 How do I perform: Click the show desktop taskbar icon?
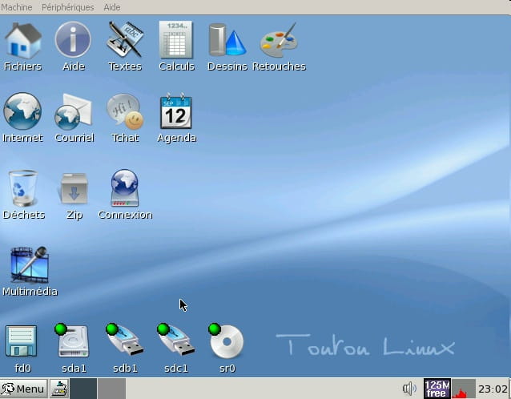tap(59, 389)
